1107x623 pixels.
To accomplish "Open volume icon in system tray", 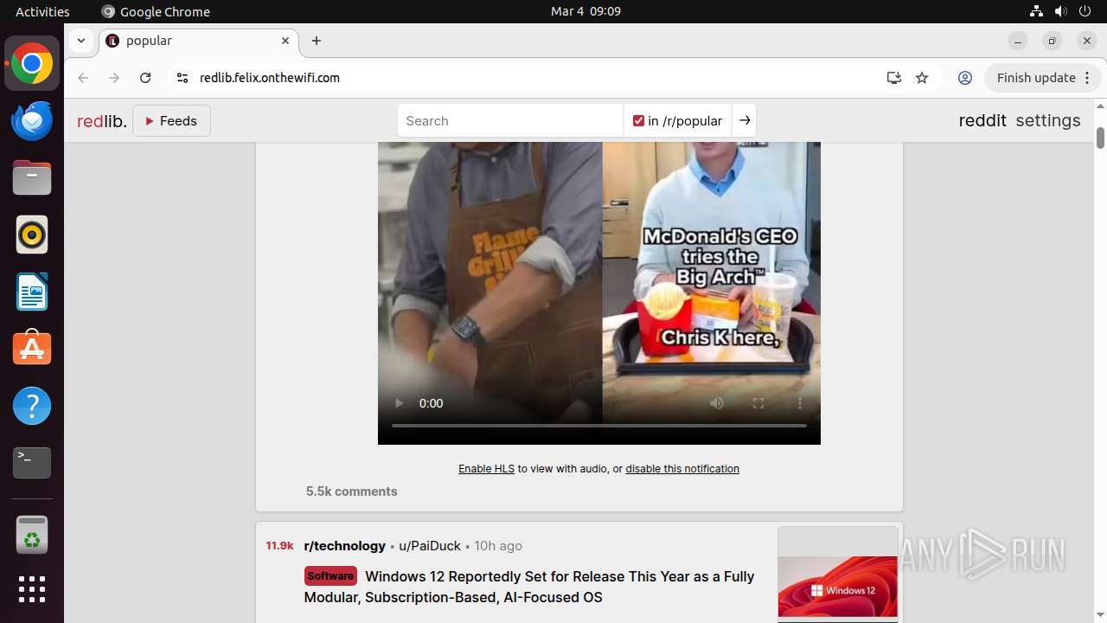I will [x=1060, y=11].
